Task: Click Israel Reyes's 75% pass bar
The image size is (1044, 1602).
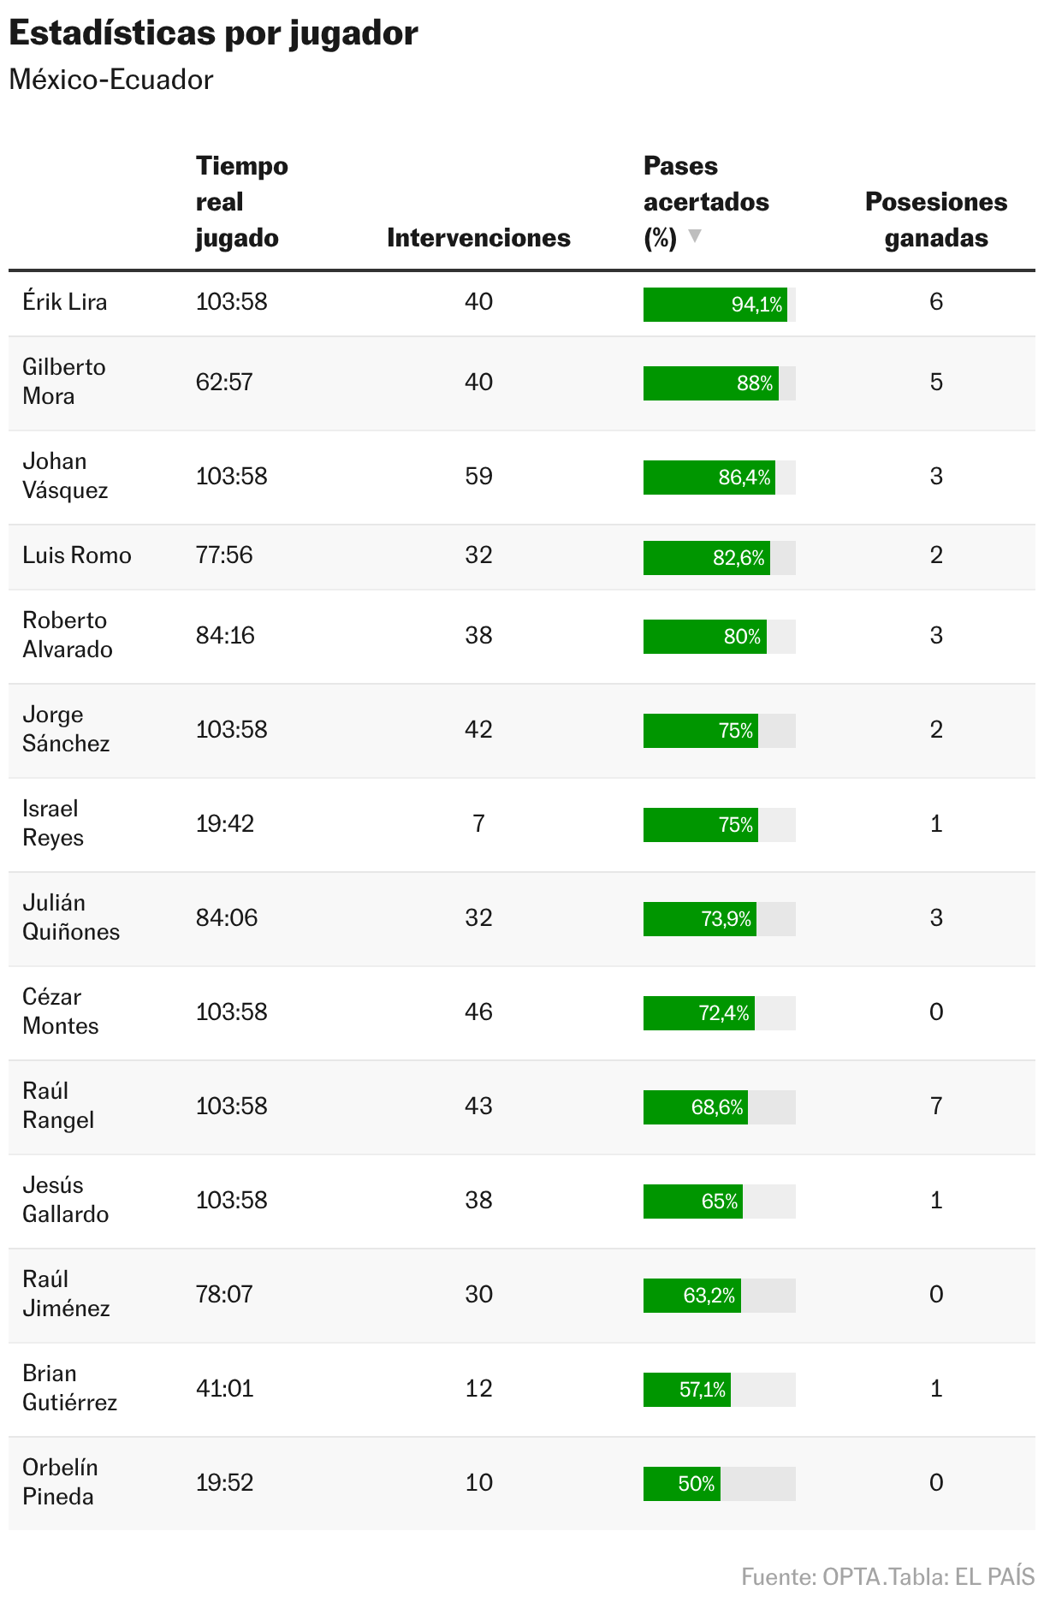Action: coord(720,825)
